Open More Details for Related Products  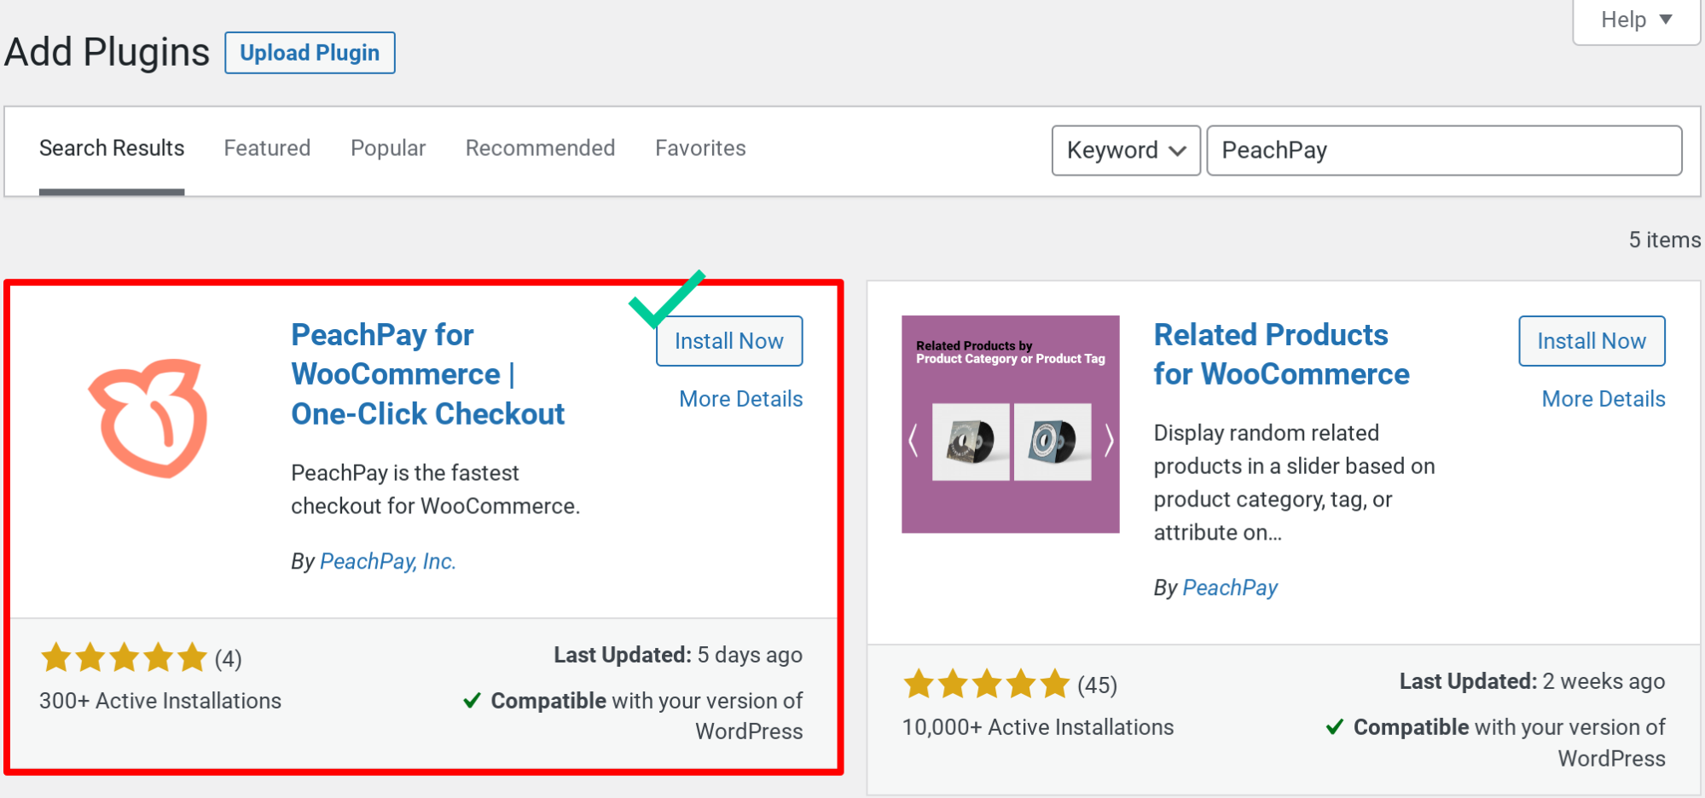[x=1603, y=398]
